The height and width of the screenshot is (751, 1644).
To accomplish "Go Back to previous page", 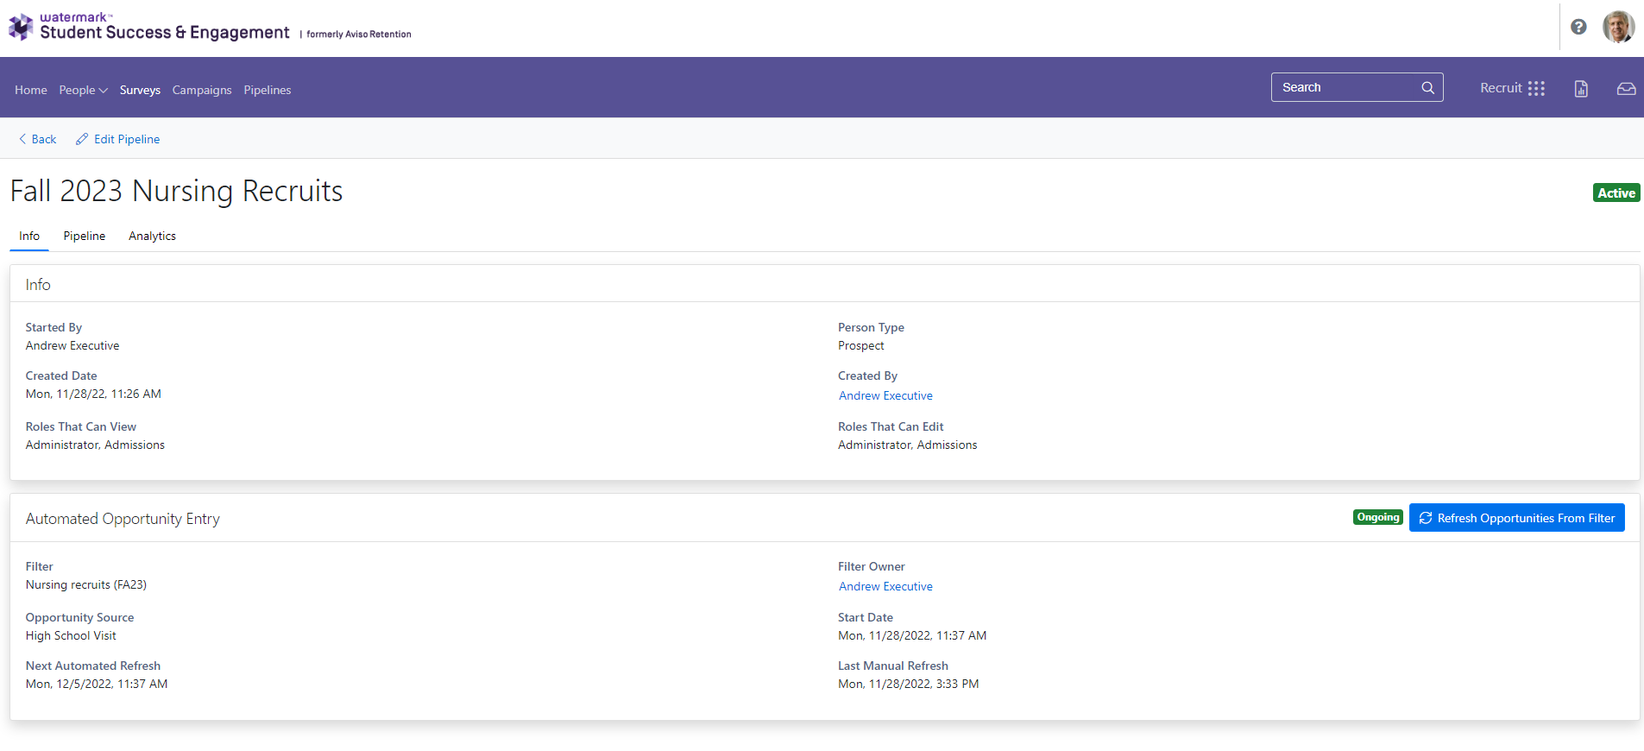I will (x=37, y=139).
